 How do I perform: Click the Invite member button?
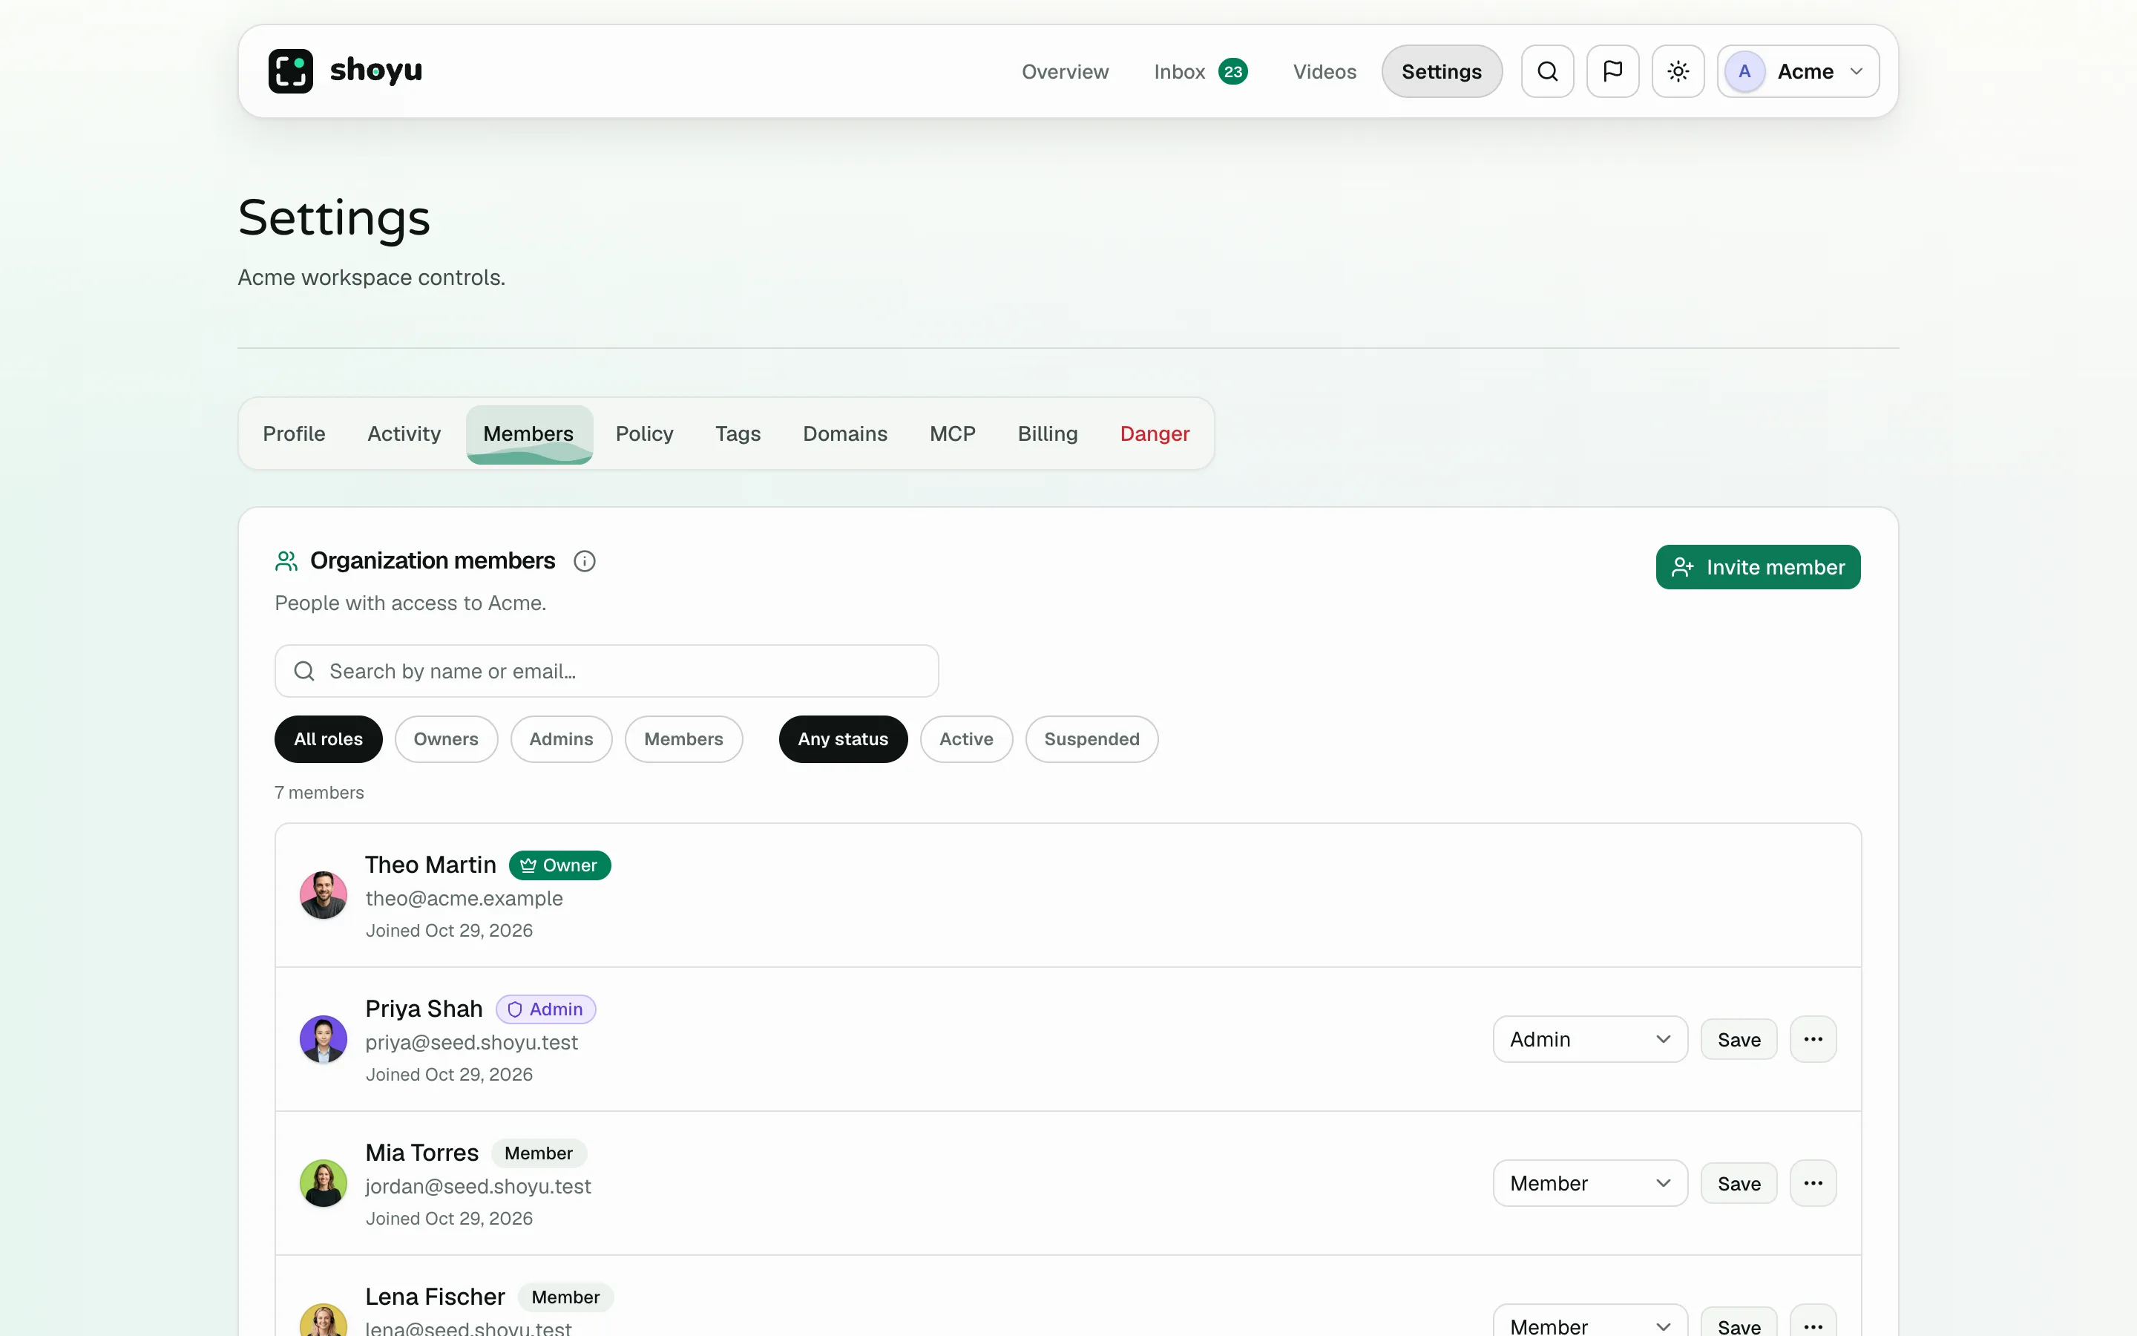coord(1757,567)
